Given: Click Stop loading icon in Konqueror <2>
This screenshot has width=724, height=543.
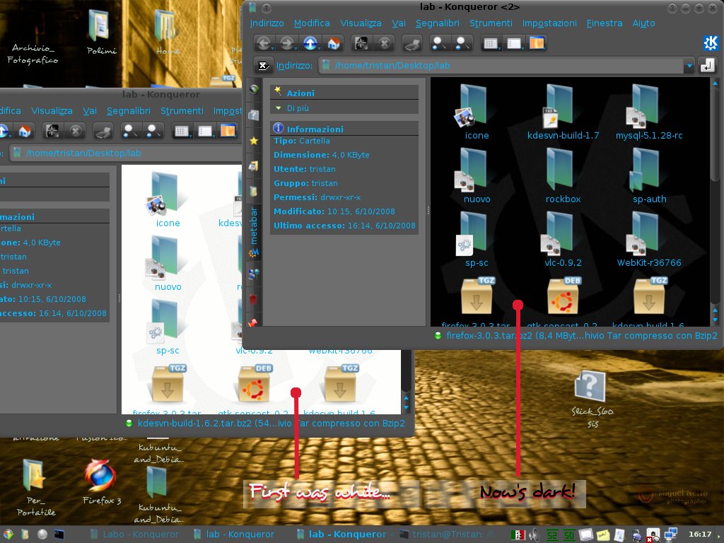Looking at the screenshot, I should [384, 43].
